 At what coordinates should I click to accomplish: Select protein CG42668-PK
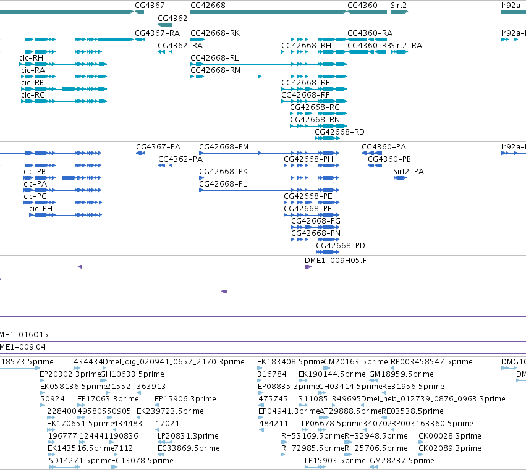pyautogui.click(x=223, y=172)
